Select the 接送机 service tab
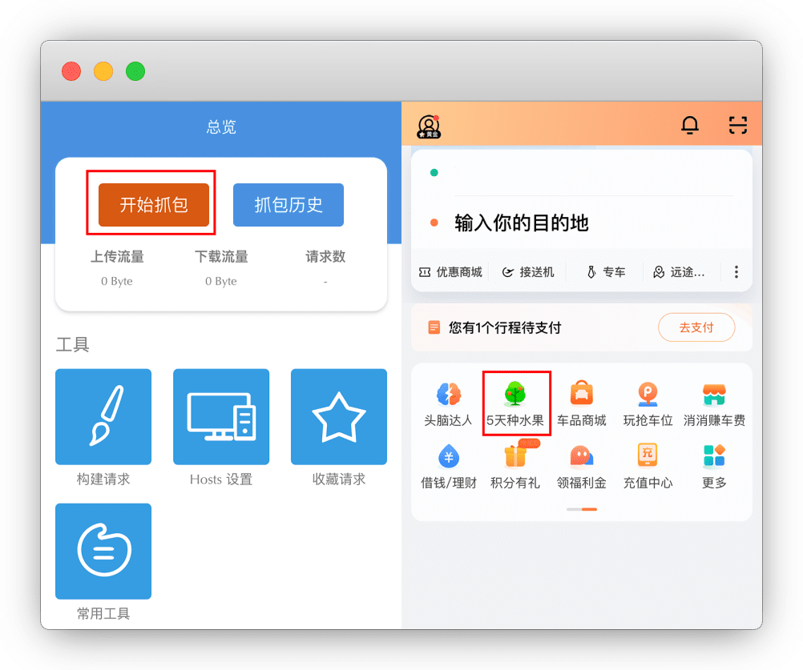 pyautogui.click(x=528, y=272)
